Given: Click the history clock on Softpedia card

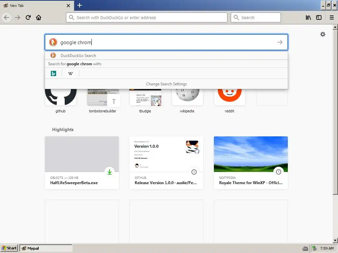Looking at the screenshot, I should [279, 172].
